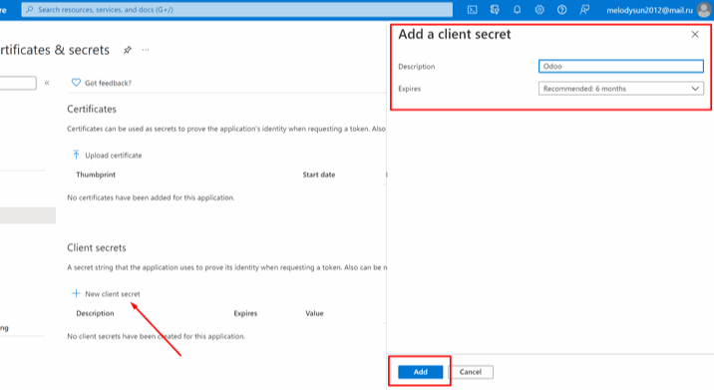This screenshot has width=714, height=390.
Task: Expand the Expires dropdown
Action: (x=620, y=89)
